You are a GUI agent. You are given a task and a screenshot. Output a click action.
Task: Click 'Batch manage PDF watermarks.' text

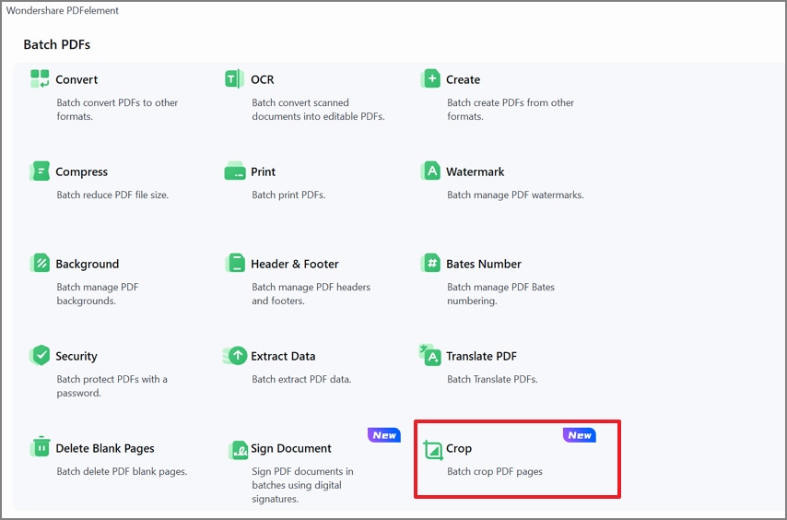coord(515,195)
